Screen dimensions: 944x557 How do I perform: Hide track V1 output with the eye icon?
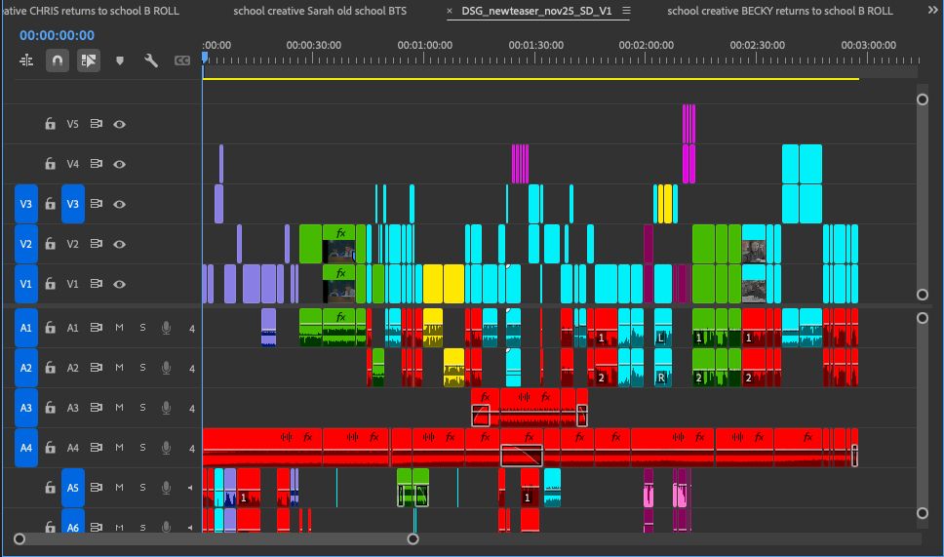[119, 284]
